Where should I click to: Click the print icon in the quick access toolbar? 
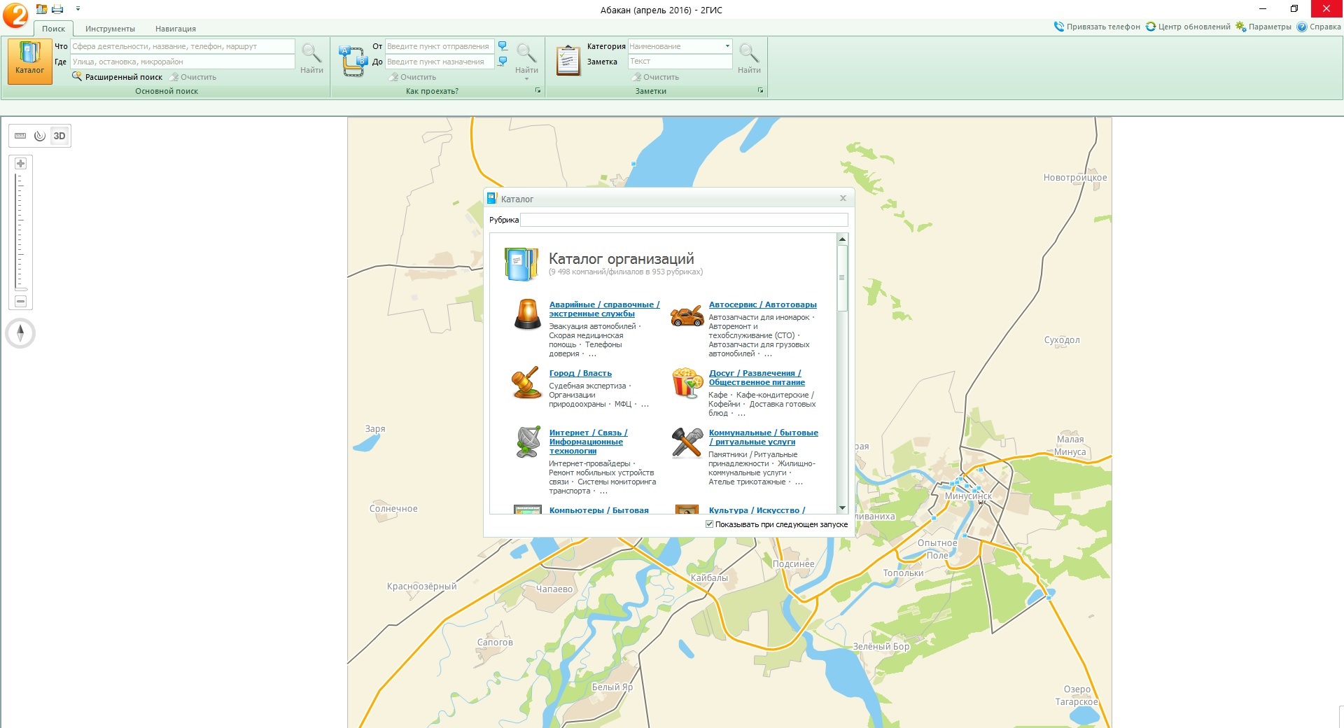pos(57,9)
